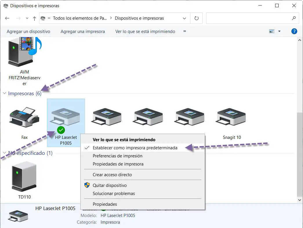This screenshot has width=303, height=228.
Task: Select the Snagit 10 printer icon
Action: [232, 117]
